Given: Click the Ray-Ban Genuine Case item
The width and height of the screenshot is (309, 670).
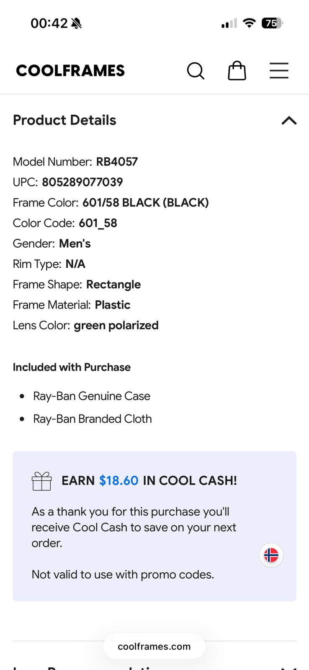Looking at the screenshot, I should (x=92, y=396).
